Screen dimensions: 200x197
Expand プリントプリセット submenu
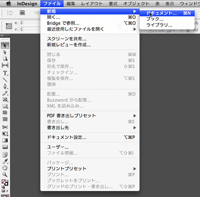[90, 169]
